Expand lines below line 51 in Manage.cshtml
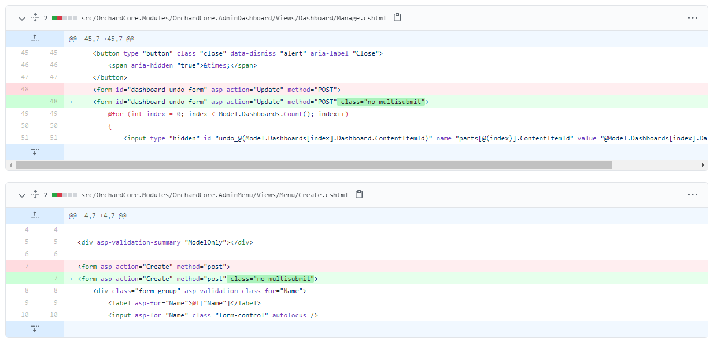The width and height of the screenshot is (713, 344). click(35, 152)
